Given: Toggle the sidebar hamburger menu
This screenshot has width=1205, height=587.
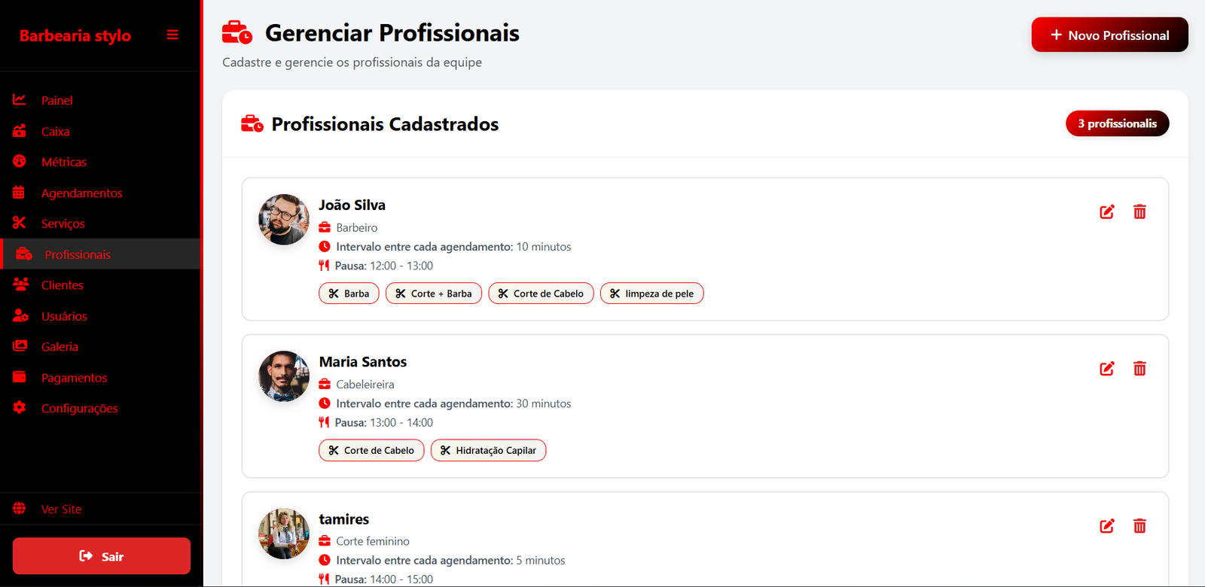Looking at the screenshot, I should (172, 35).
